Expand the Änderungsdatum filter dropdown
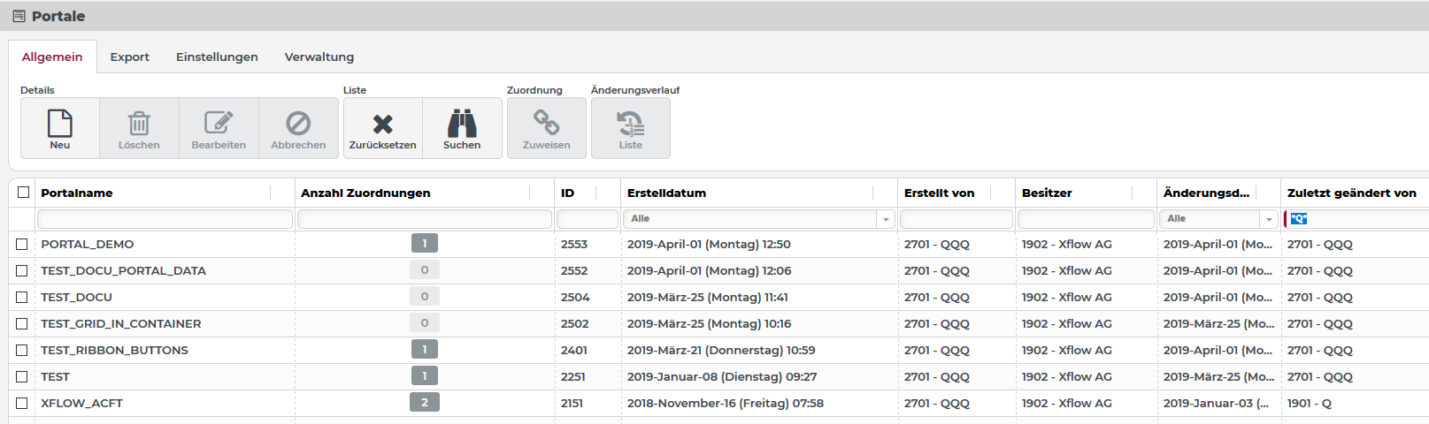Screen dimensions: 1429x424 1269,219
